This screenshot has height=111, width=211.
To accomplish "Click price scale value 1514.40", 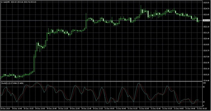I will (x=206, y=81).
